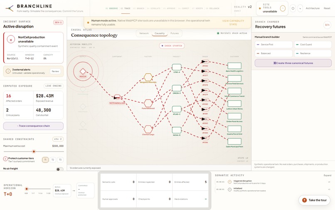Click the question mark tour icon
335x210 pixels.
coord(304,200)
